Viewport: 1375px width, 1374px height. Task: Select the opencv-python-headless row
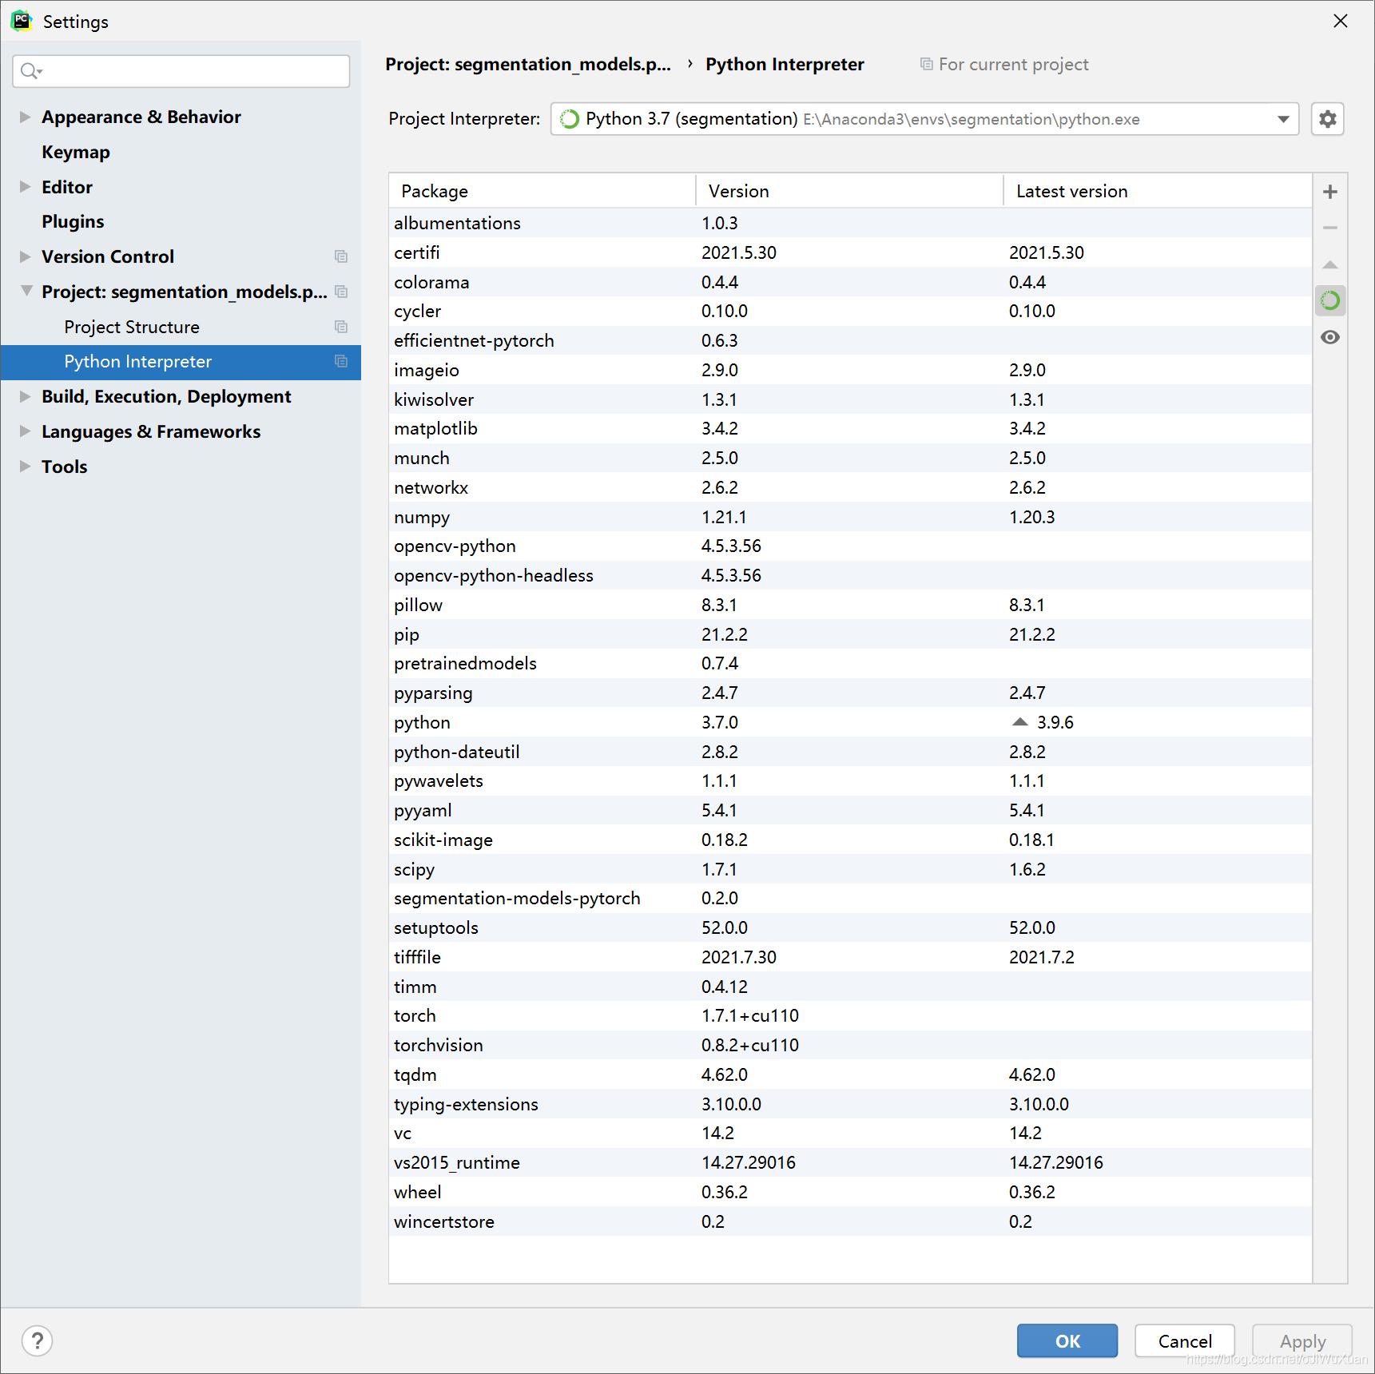[850, 575]
